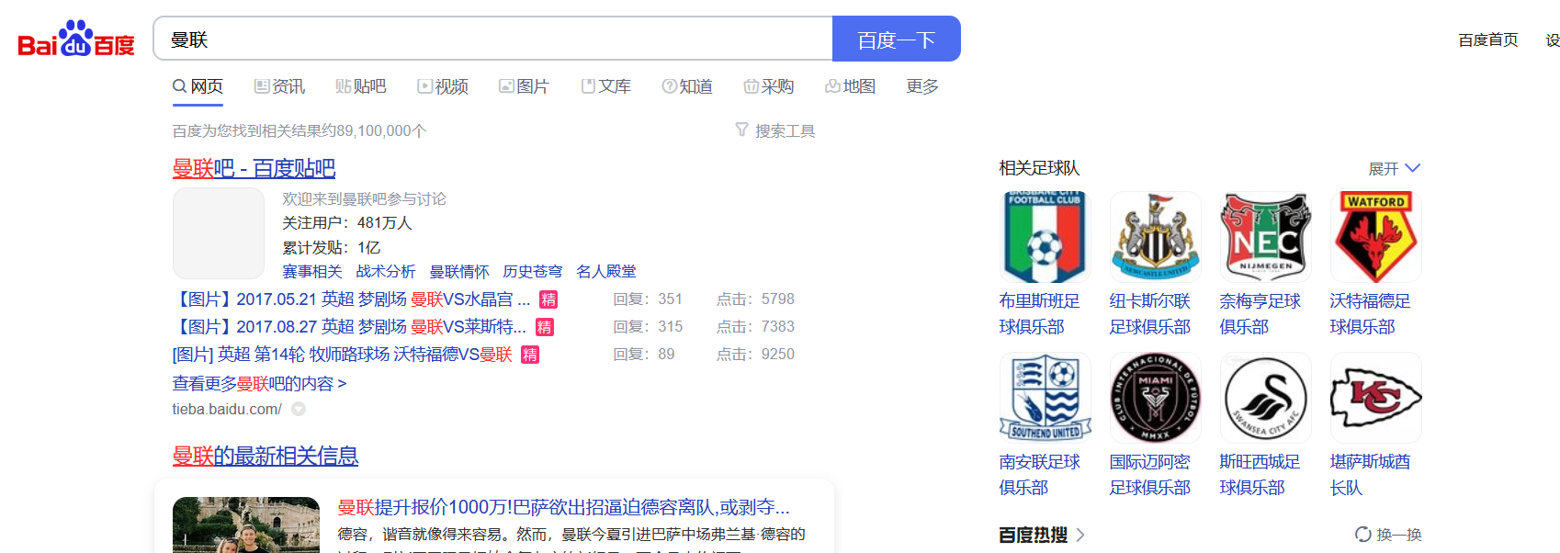Click the tieba.baidu.com/ source URL
This screenshot has width=1560, height=553.
click(227, 409)
